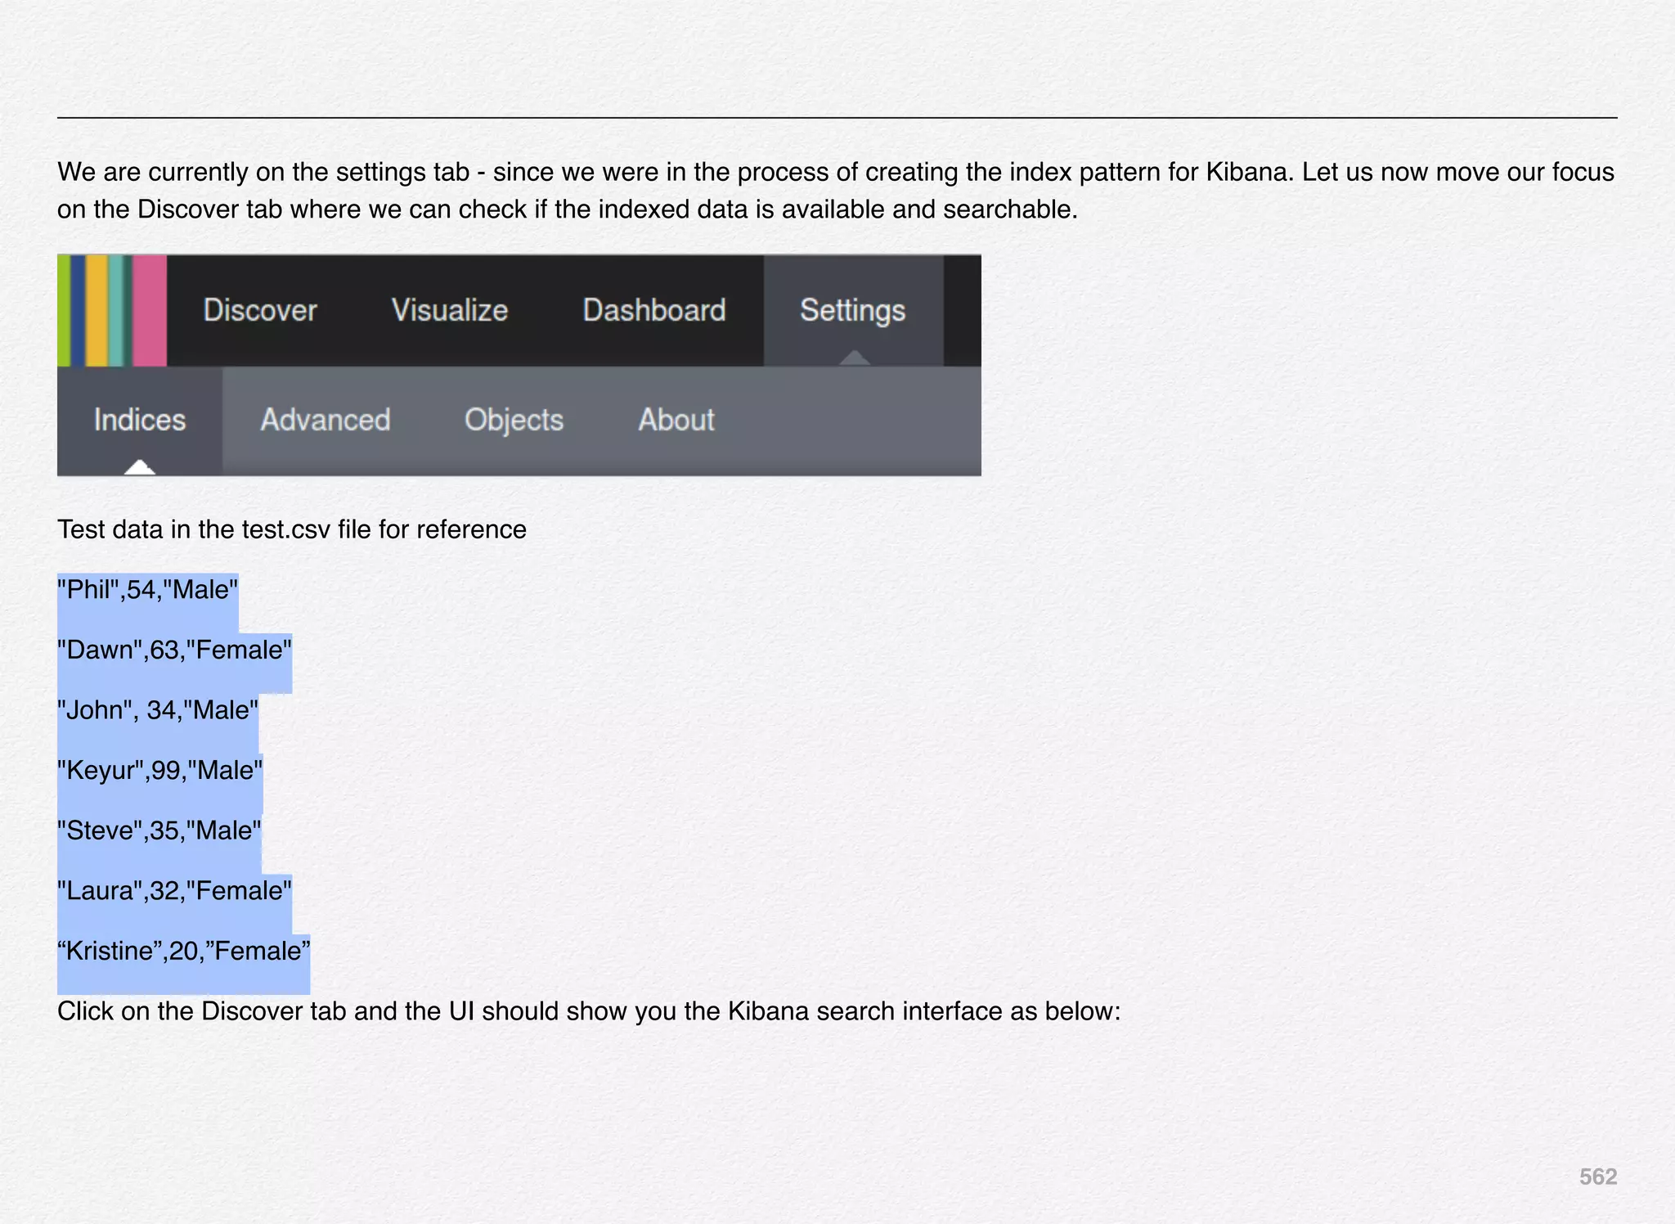1675x1224 pixels.
Task: Go to Advanced settings section
Action: tap(326, 420)
